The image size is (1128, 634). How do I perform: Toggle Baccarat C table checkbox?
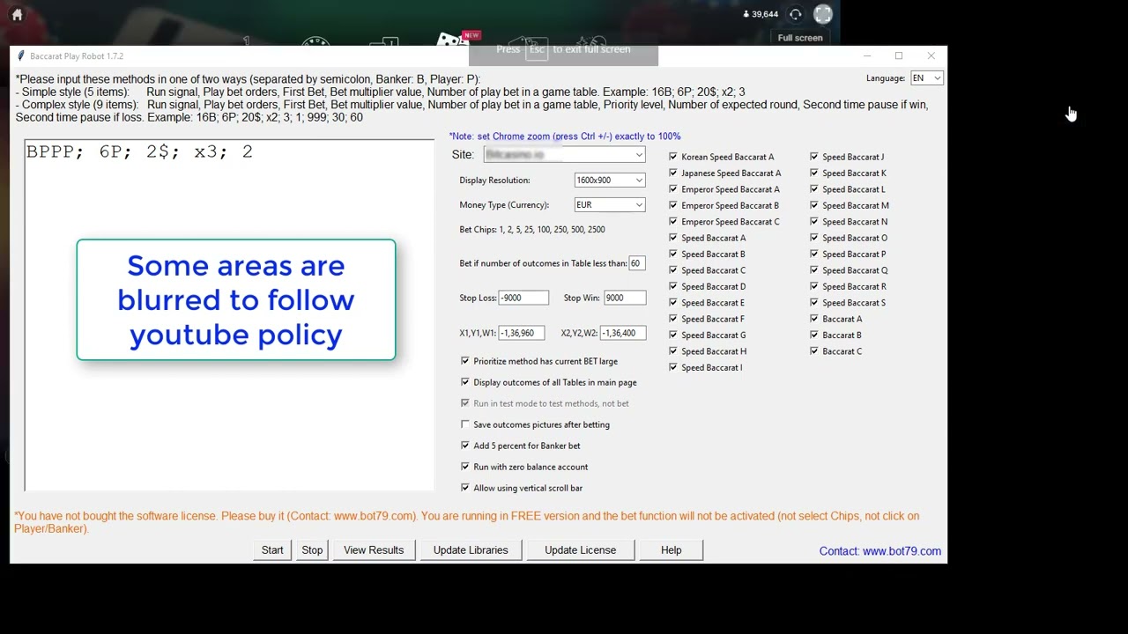[x=814, y=351]
